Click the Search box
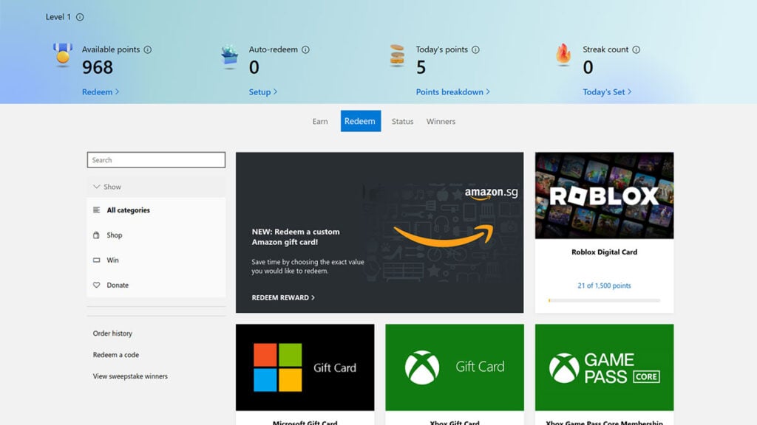This screenshot has width=757, height=425. pos(155,159)
